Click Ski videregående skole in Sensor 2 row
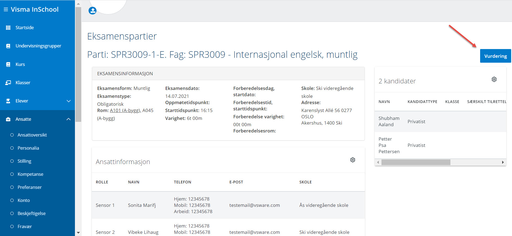The height and width of the screenshot is (236, 512). pos(324,232)
